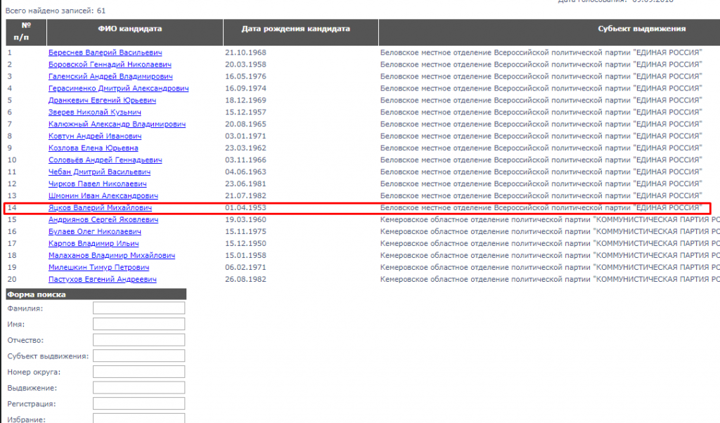Open candidate link Шмонин Иван Александрович
This screenshot has height=423, width=720.
coord(103,196)
